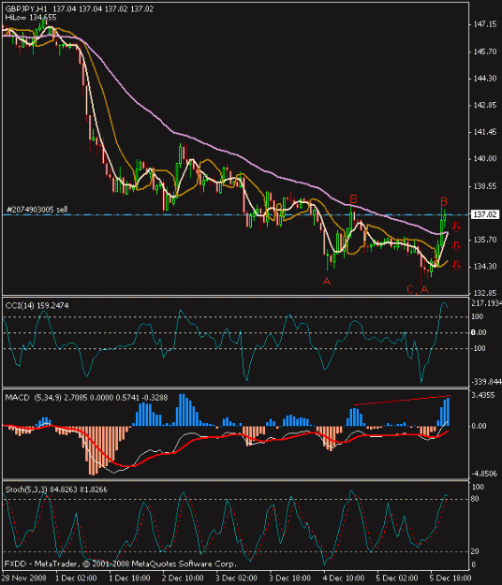Click the 0 level on the Stoch scale
Image resolution: width=502 pixels, height=585 pixels.
click(474, 564)
